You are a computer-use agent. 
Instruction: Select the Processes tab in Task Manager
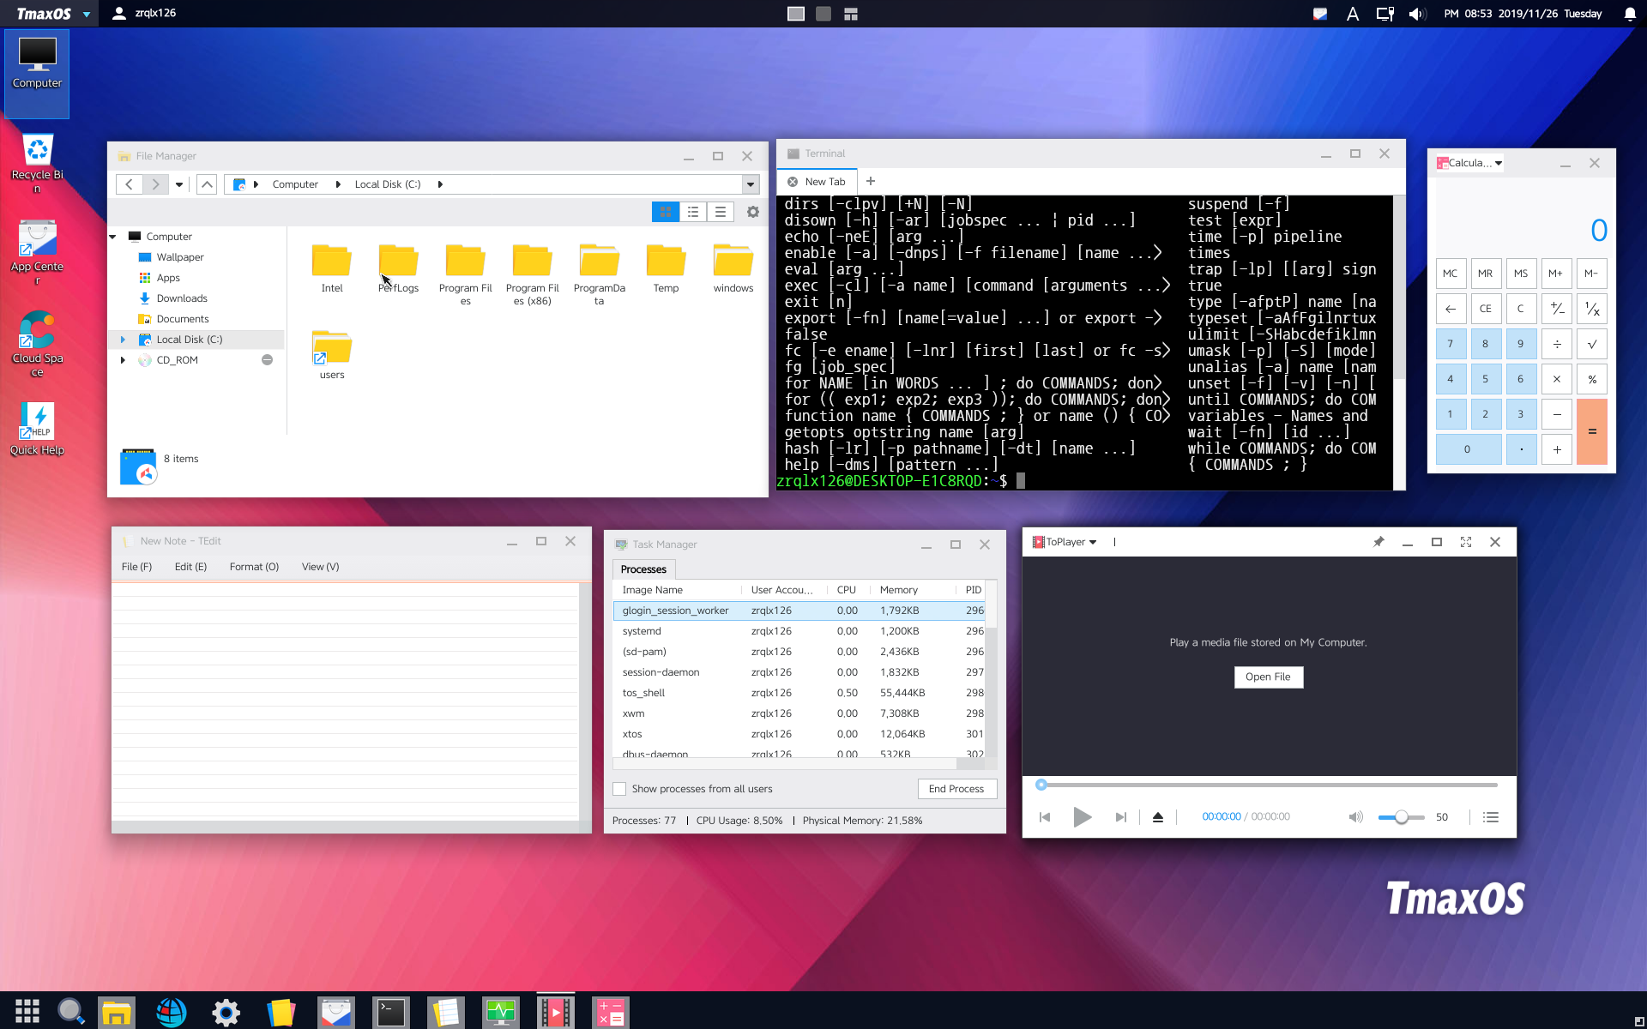click(643, 569)
